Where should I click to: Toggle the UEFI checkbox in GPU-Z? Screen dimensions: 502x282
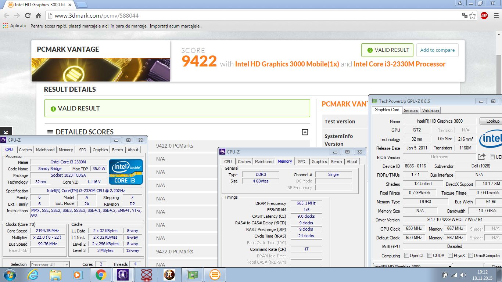click(492, 157)
